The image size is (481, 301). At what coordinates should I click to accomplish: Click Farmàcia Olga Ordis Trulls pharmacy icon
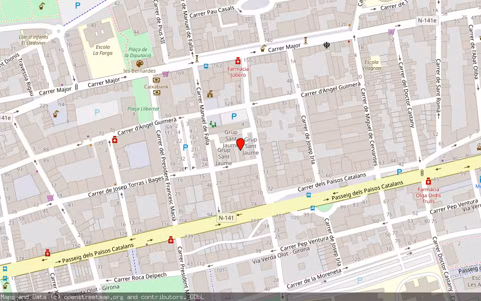click(x=428, y=181)
